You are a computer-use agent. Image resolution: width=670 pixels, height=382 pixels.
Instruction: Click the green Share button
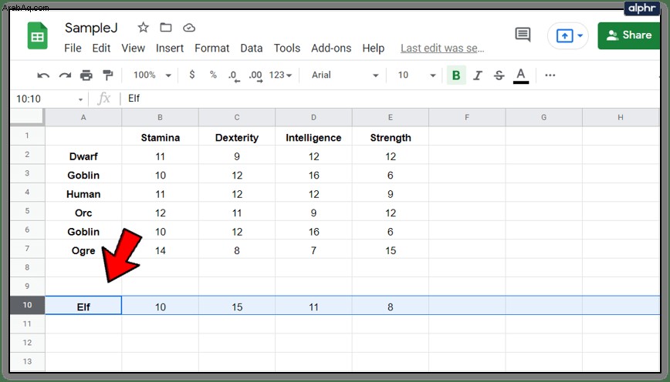coord(629,35)
